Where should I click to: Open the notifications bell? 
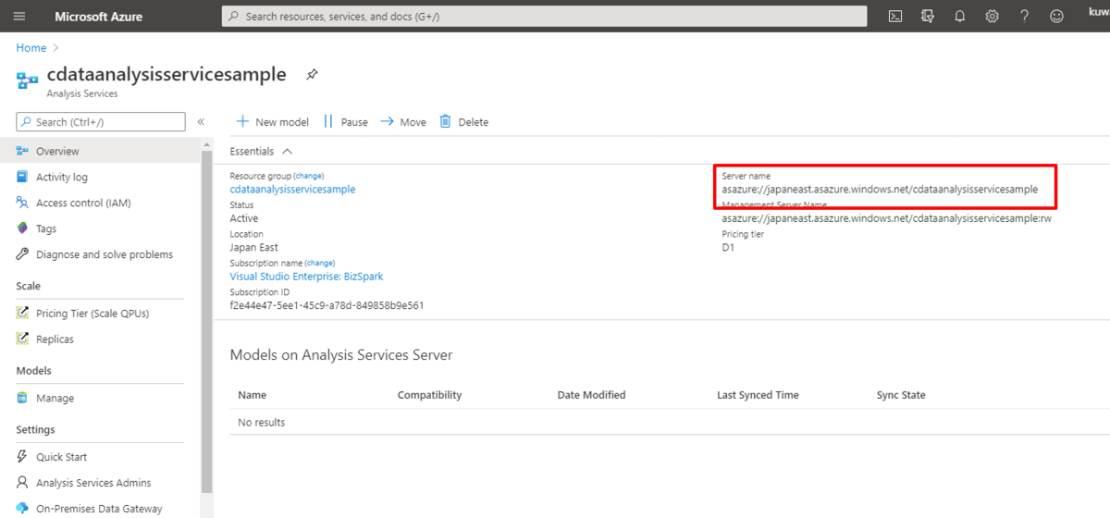(960, 17)
